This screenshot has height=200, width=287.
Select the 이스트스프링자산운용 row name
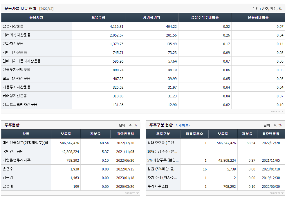[20, 104]
